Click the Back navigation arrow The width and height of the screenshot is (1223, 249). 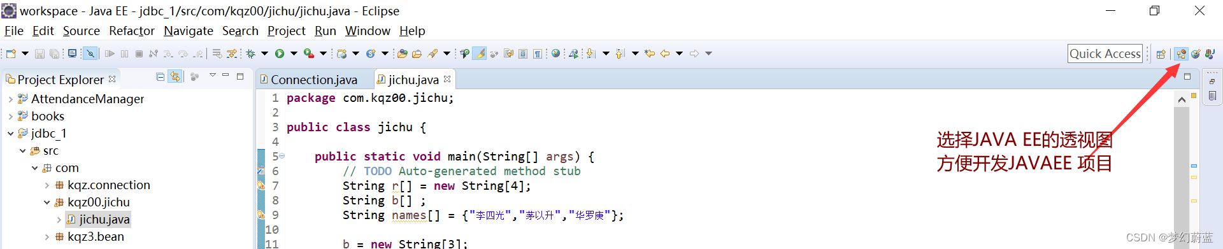click(665, 53)
